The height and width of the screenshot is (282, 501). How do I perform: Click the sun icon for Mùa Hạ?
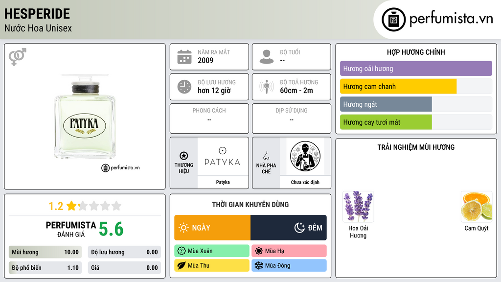259,251
